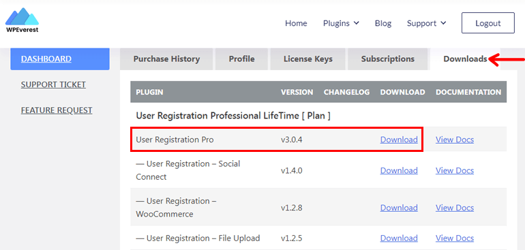The image size is (525, 250).
Task: Click the WPEverest mountain logo
Action: [22, 20]
